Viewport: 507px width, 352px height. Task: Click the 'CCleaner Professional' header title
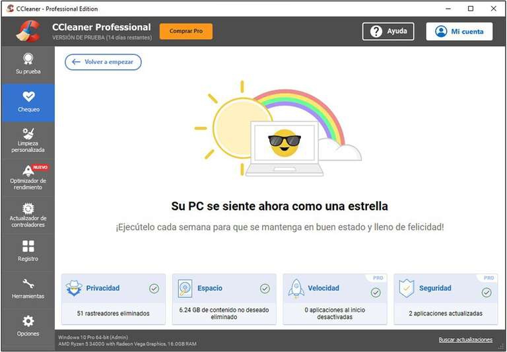[102, 27]
